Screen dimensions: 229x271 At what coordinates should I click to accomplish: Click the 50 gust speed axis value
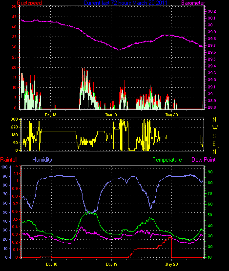pos(14,6)
